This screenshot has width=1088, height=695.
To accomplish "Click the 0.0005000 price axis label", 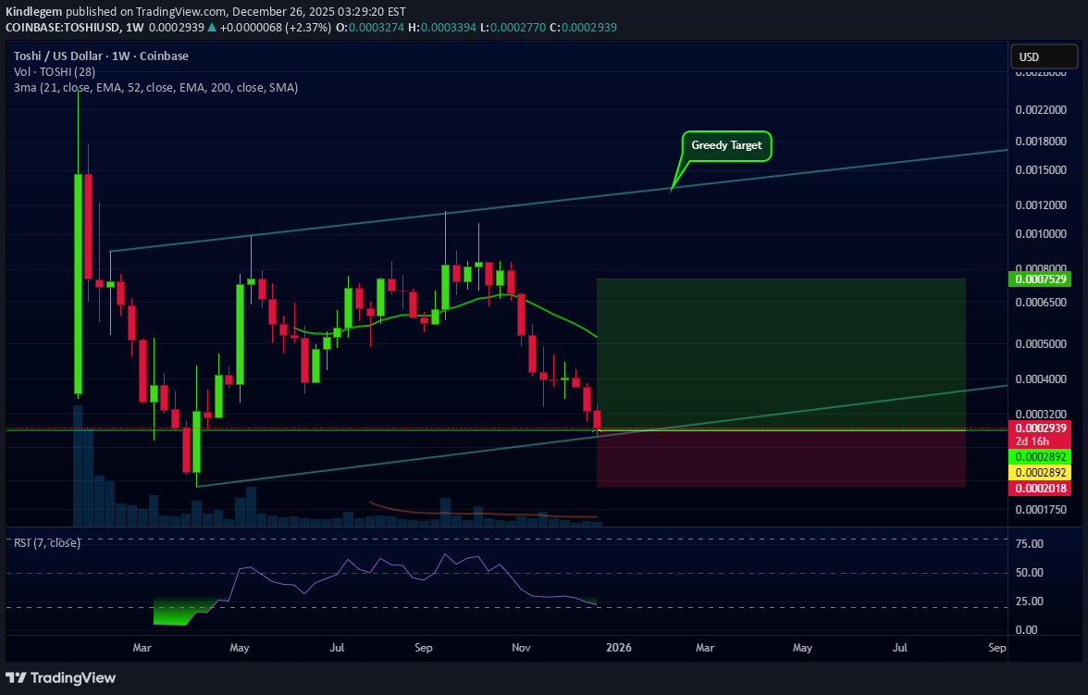I will coord(1041,344).
